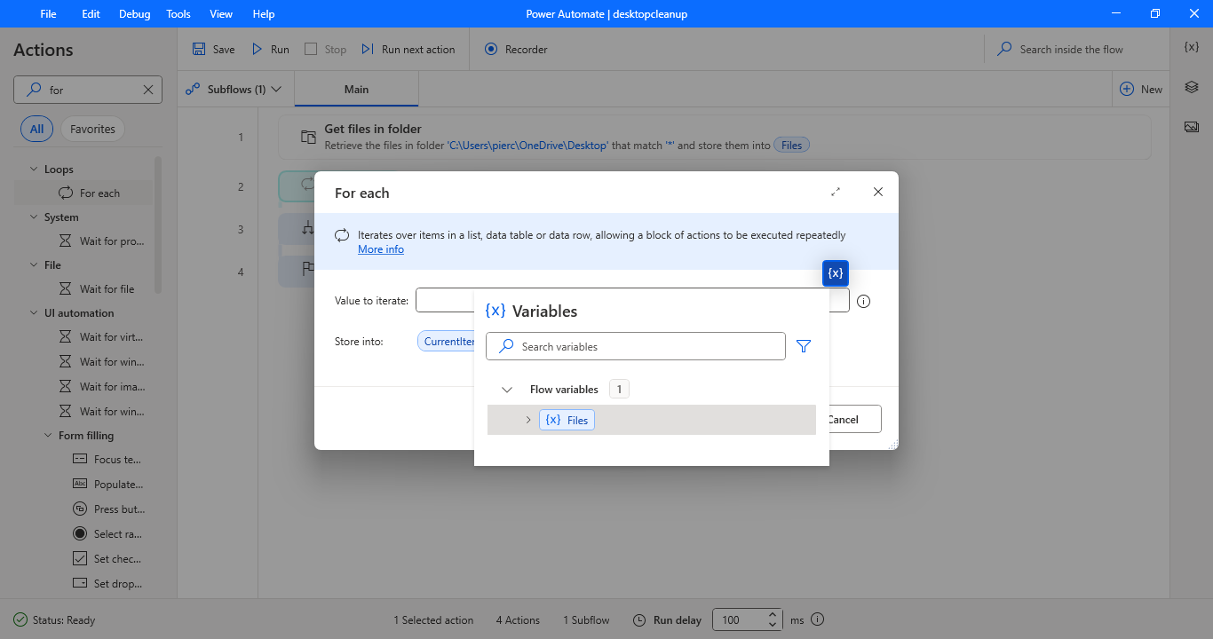Collapse the System group

tap(34, 217)
